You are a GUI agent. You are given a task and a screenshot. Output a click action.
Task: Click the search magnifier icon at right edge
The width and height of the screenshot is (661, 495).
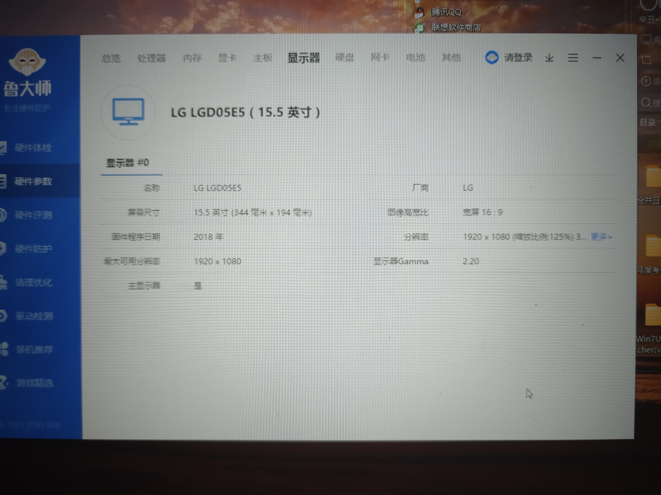(646, 103)
